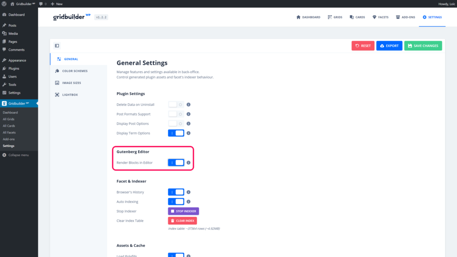Screen dimensions: 457x257
Task: Click the WordPress logo icon
Action: (4, 4)
